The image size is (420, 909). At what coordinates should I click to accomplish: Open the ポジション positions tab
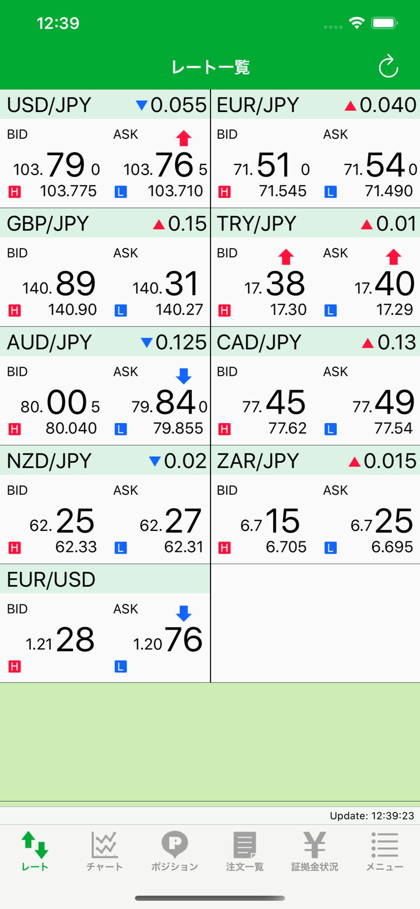(174, 851)
